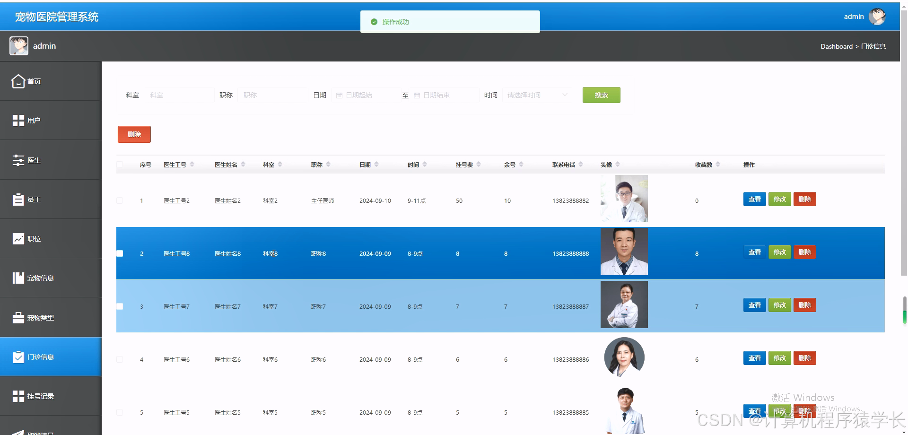This screenshot has width=908, height=435.
Task: Click the admin avatar in top-right corner
Action: [878, 16]
